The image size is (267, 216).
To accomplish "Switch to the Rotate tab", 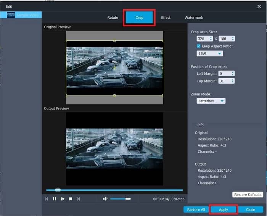I will click(x=113, y=18).
